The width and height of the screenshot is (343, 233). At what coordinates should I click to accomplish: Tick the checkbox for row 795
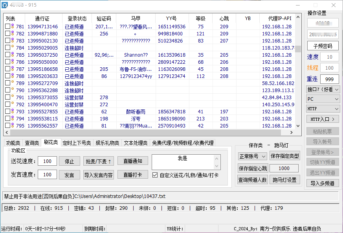tap(7, 126)
